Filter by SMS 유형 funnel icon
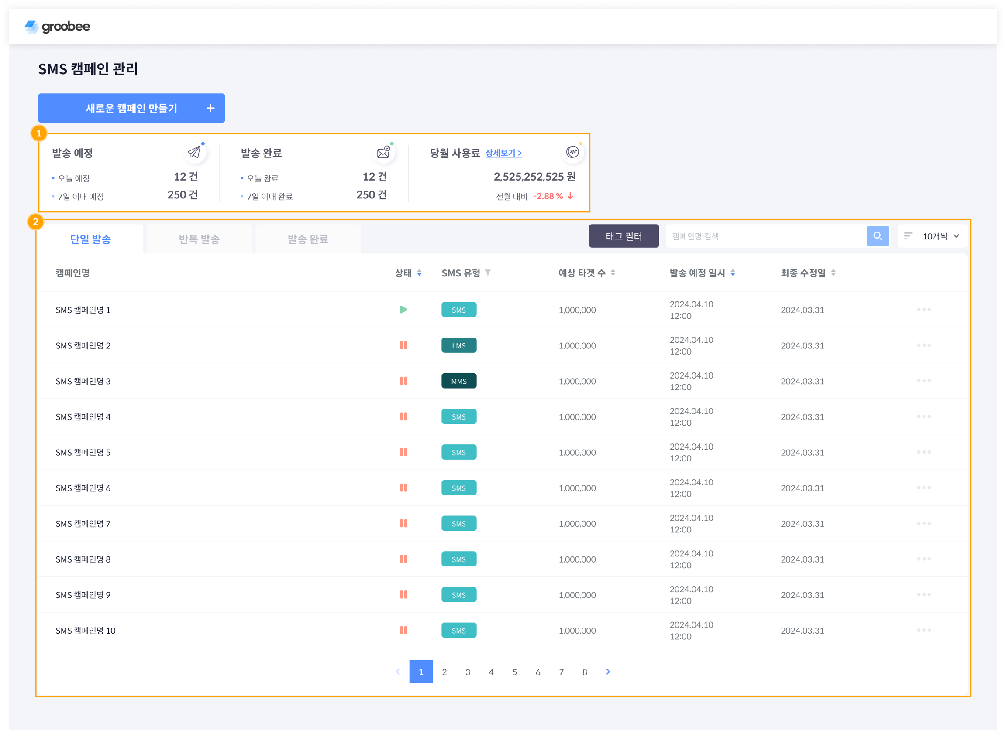Viewport: 1006px width, 730px height. 487,273
